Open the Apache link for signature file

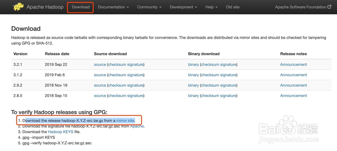137,126
